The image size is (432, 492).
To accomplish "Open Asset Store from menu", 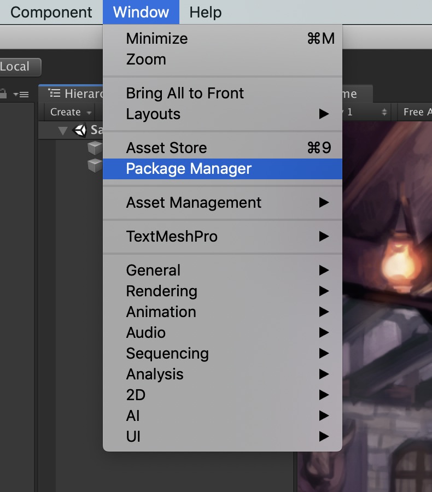I will (222, 148).
